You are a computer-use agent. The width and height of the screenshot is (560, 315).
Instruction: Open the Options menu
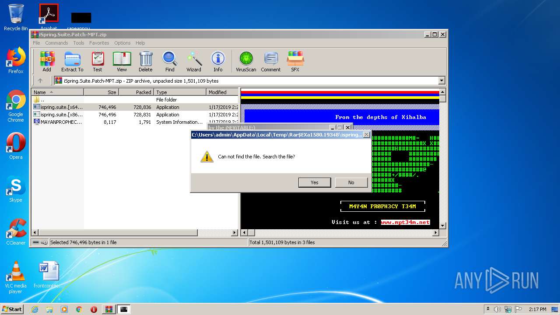point(122,43)
